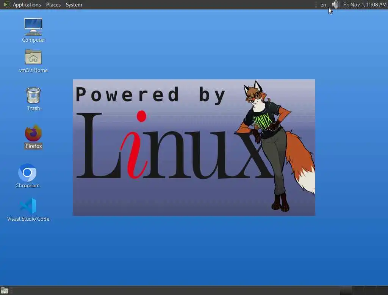Viewport: 388px width, 295px height.
Task: Click the Show Desktop button in bottom panel
Action: 5,290
